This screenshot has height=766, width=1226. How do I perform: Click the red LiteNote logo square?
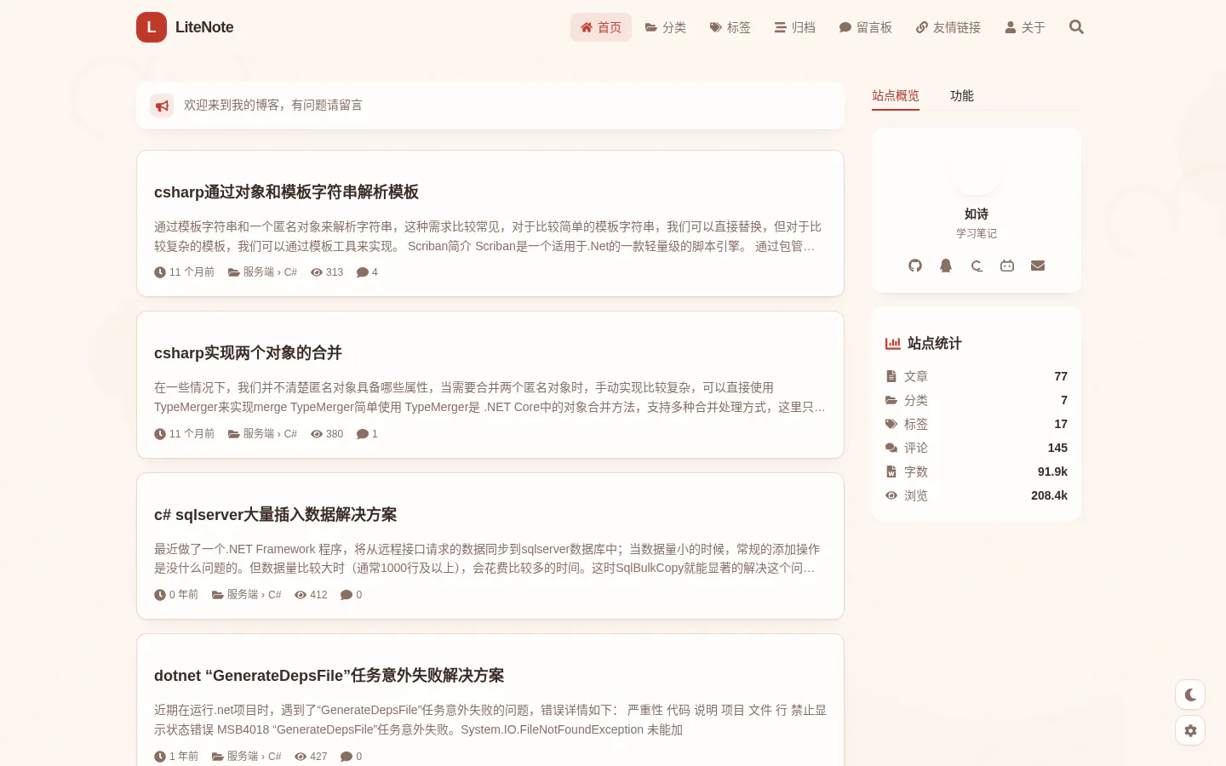[152, 27]
